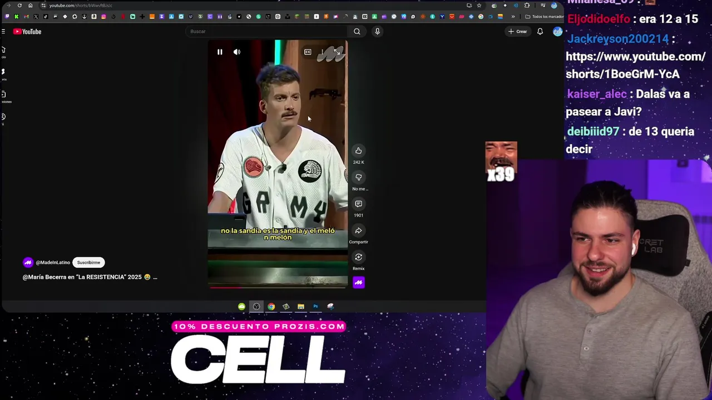Open the Gmail bookmark

tap(26, 17)
